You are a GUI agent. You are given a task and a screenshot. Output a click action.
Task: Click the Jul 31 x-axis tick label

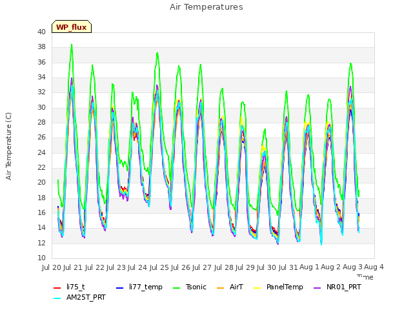288,267
